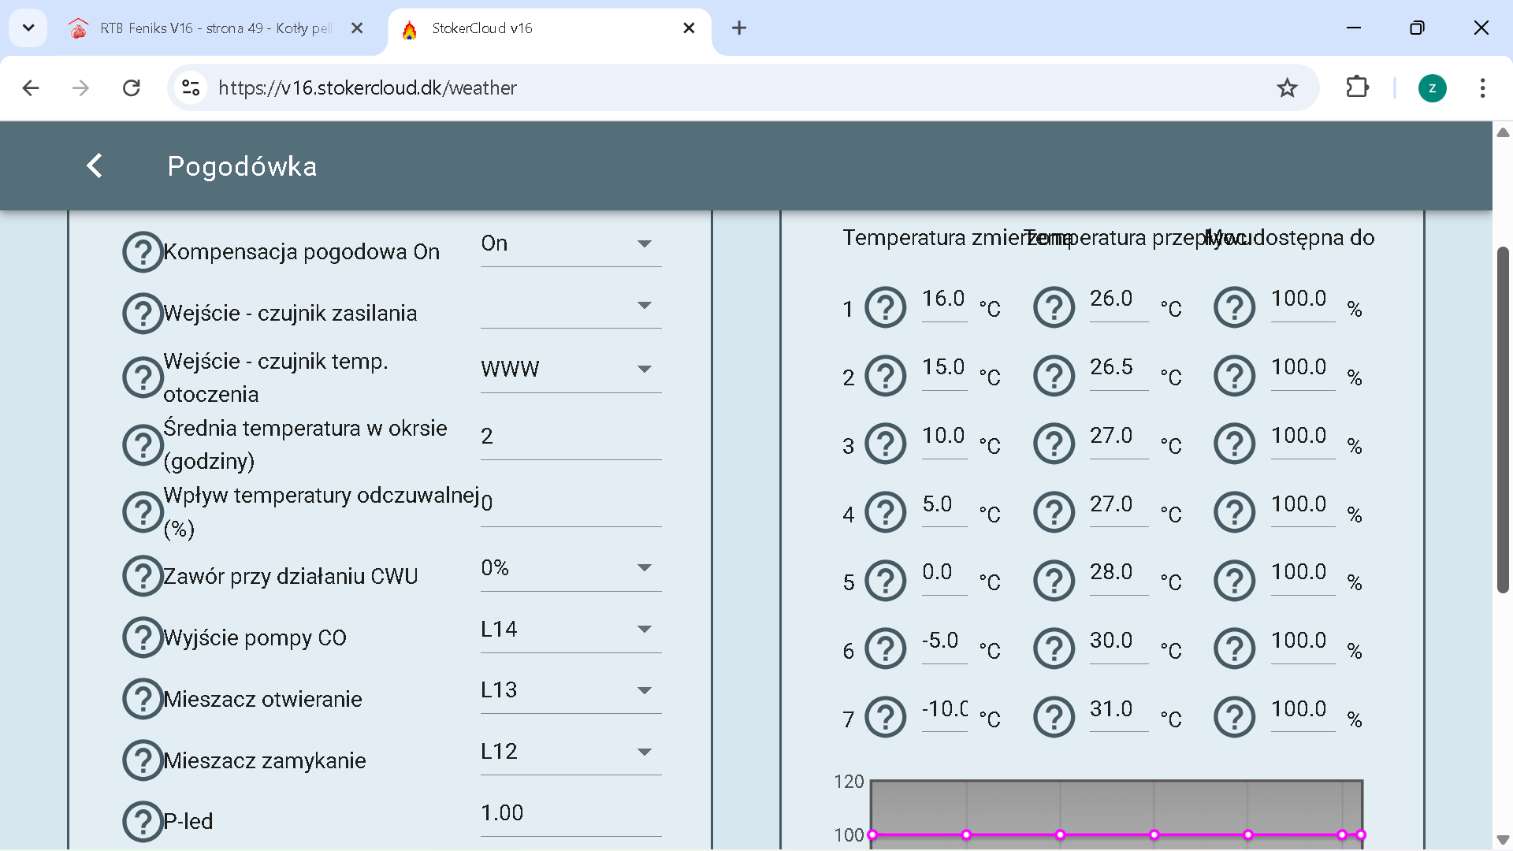Reload the StokerCloud page

(132, 87)
